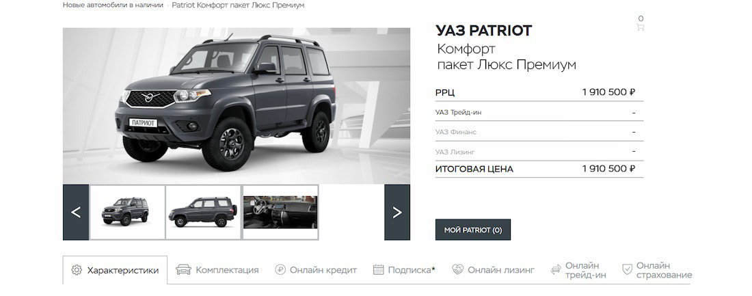Viewport: 752px width, 296px height.
Task: Select the side profile car thumbnail
Action: tap(203, 212)
